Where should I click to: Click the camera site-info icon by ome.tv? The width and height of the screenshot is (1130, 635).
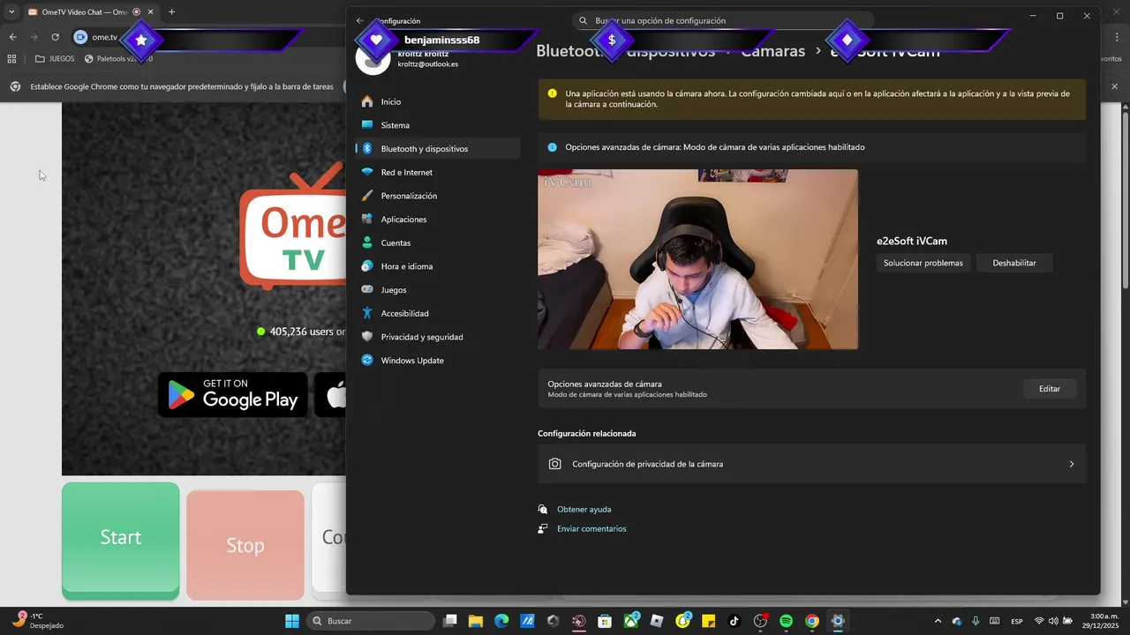[81, 37]
